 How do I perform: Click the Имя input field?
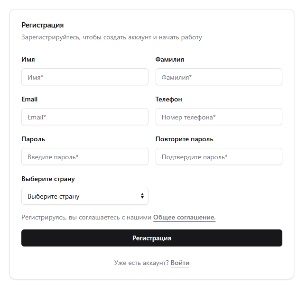[x=84, y=77]
